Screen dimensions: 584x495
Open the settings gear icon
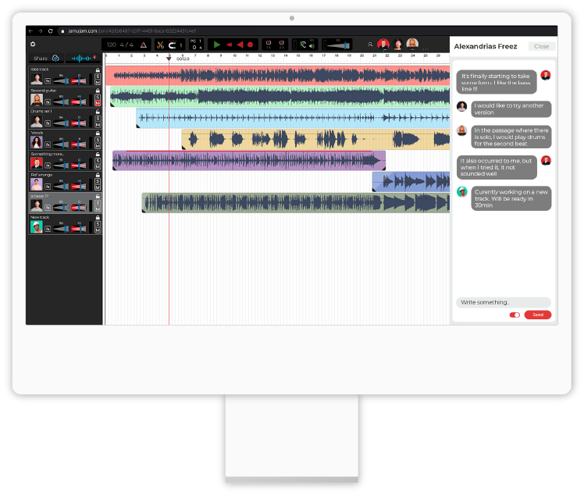click(33, 45)
